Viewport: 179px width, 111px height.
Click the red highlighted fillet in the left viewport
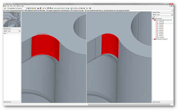45,48
